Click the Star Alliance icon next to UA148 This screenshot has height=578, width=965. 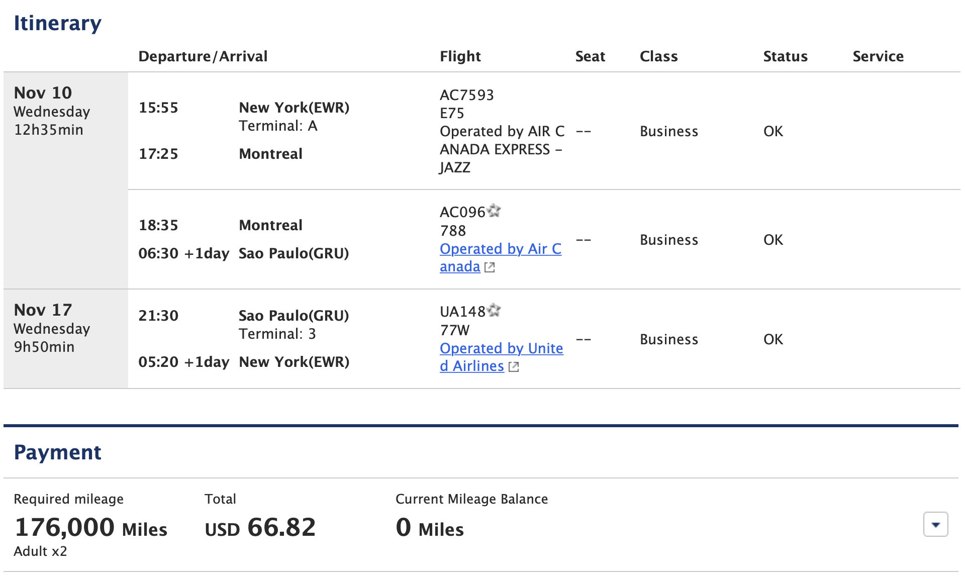coord(495,311)
